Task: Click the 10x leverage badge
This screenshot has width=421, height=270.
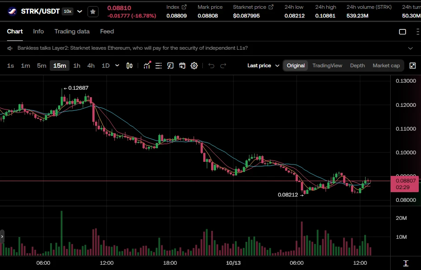Action: click(x=67, y=11)
